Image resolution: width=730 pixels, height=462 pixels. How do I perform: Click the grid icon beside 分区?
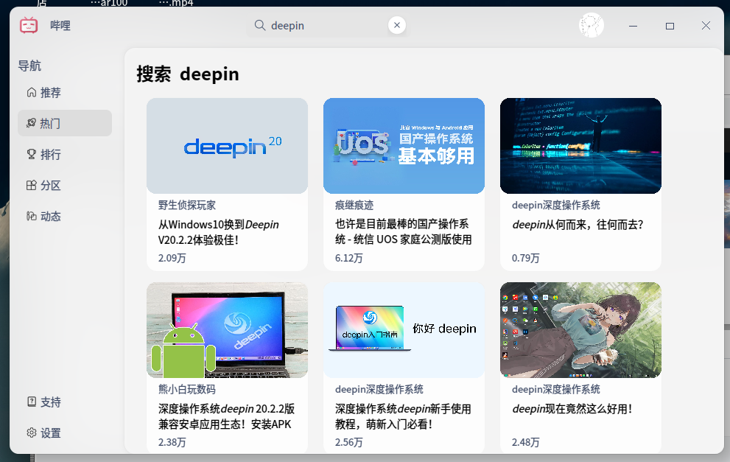(x=31, y=186)
